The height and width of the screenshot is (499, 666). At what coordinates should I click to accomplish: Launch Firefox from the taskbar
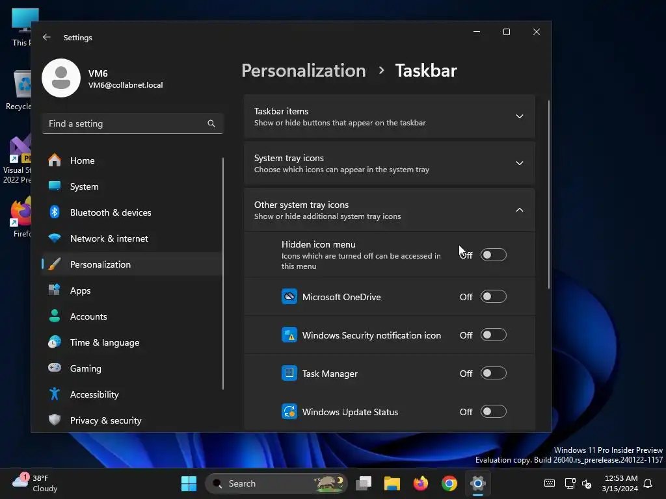tap(421, 483)
